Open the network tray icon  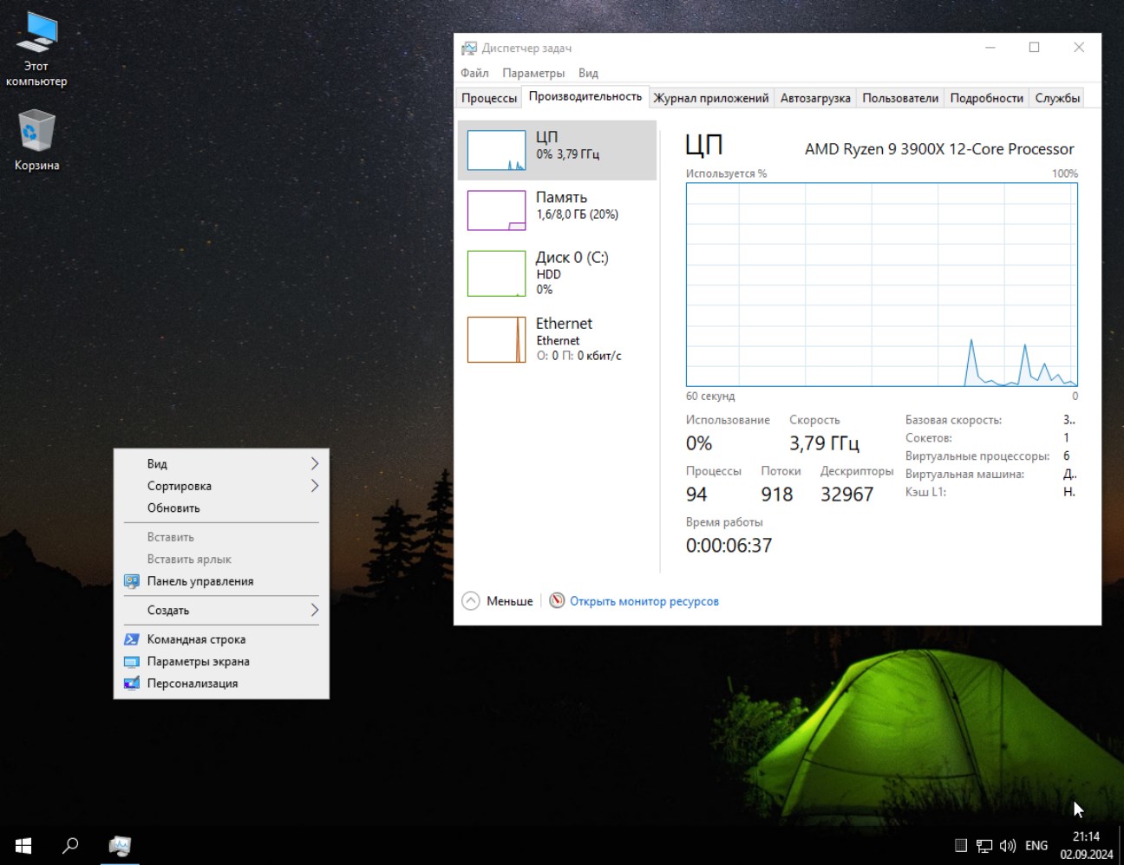(x=984, y=845)
